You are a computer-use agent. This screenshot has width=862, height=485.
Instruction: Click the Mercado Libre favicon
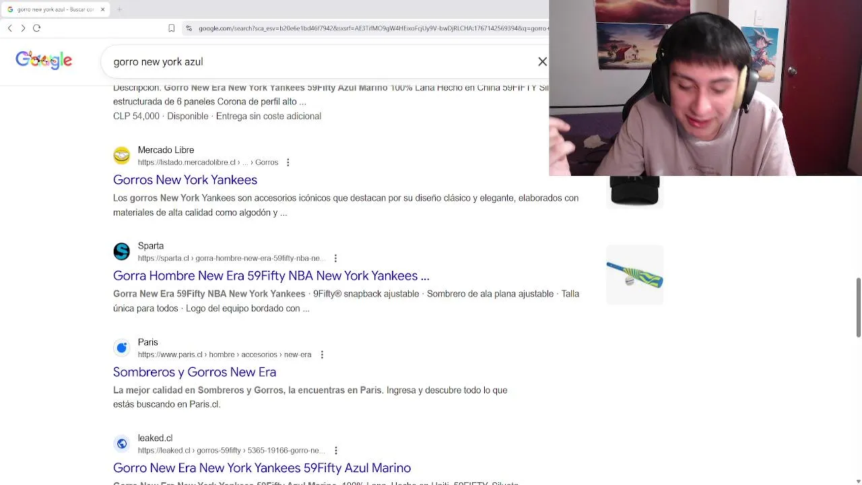(x=122, y=156)
